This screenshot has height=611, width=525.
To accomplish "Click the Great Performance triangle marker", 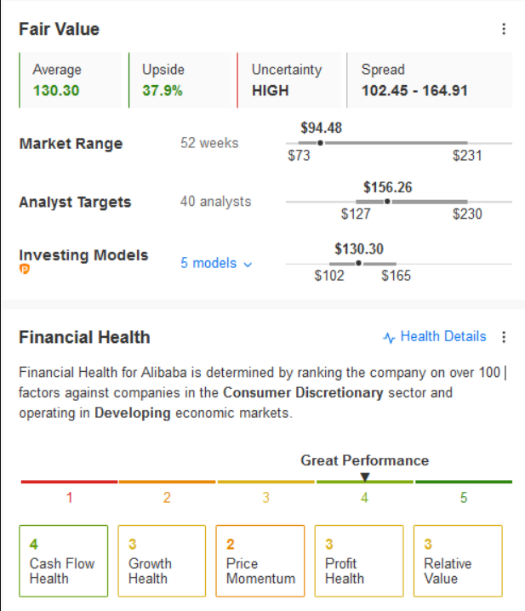I will (x=365, y=477).
